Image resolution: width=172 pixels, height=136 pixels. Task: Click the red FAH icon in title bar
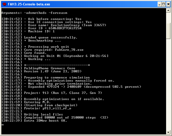pos(4,4)
